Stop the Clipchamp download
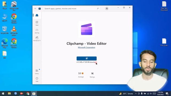Image resolution: width=171 pixels, height=96 pixels. point(87,58)
